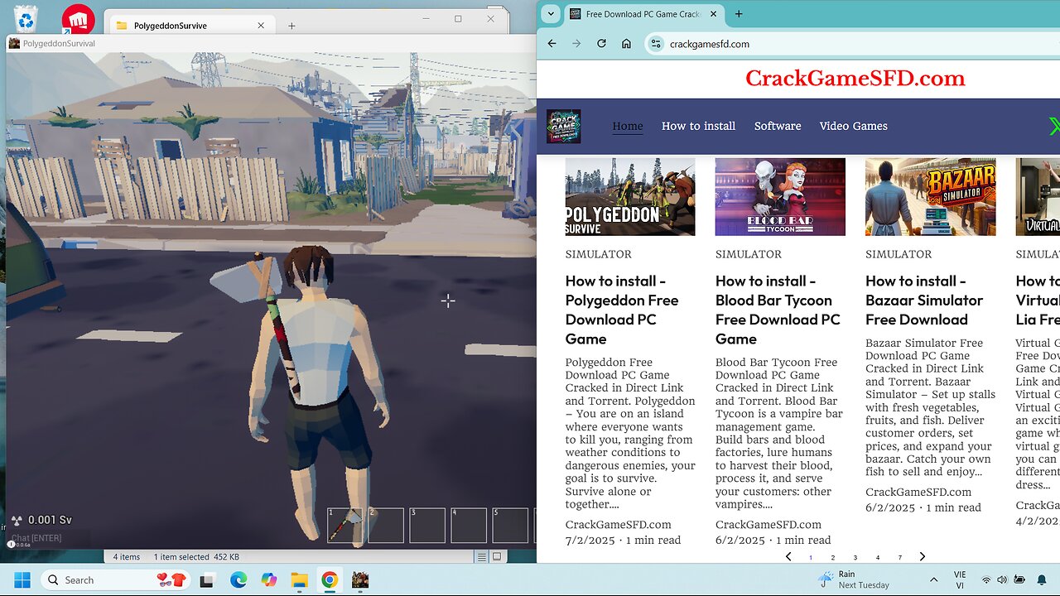Viewport: 1060px width, 596px height.
Task: Go back in Chrome
Action: point(552,44)
